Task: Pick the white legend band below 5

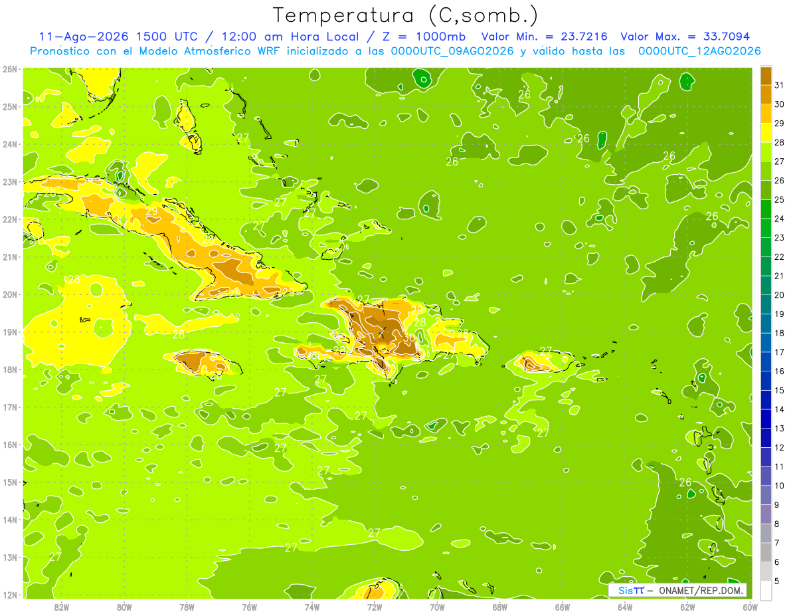Action: tap(766, 590)
